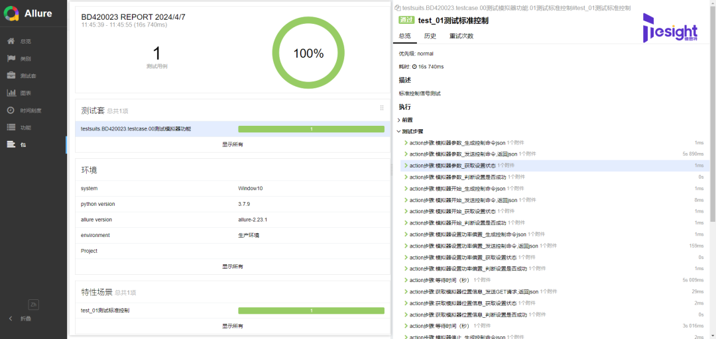Expand step 获取模拟器位置信息_判断设置是否成功
Viewport: 716px width, 339px height.
pyautogui.click(x=554, y=315)
